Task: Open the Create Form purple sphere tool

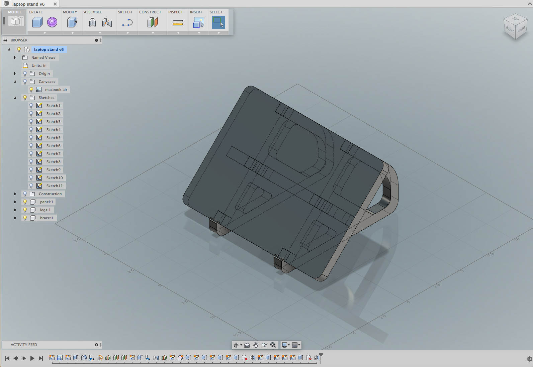Action: point(52,22)
